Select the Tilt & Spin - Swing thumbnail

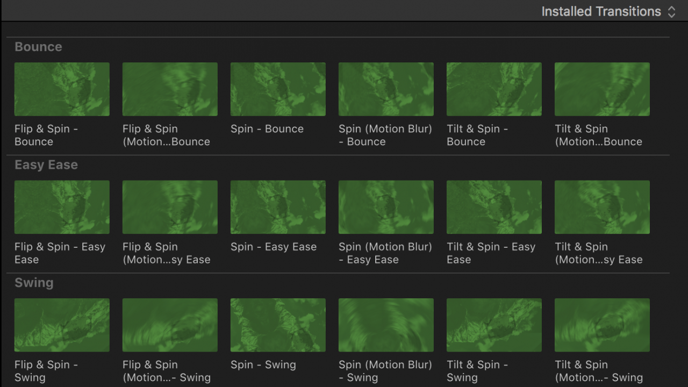point(494,325)
